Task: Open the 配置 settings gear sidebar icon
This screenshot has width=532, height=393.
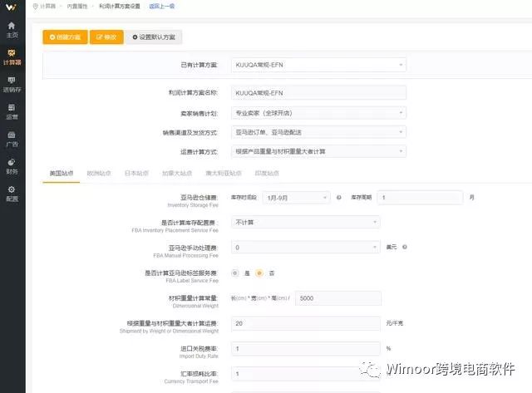Action: tap(12, 194)
